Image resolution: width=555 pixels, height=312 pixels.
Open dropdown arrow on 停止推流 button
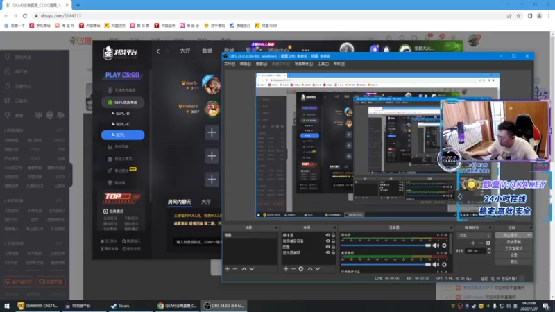[x=529, y=235]
